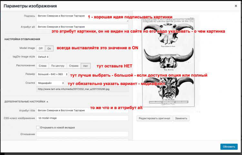This screenshot has height=155, width=242.
Task: Click the CSS-класс изображения field
Action: (82, 118)
